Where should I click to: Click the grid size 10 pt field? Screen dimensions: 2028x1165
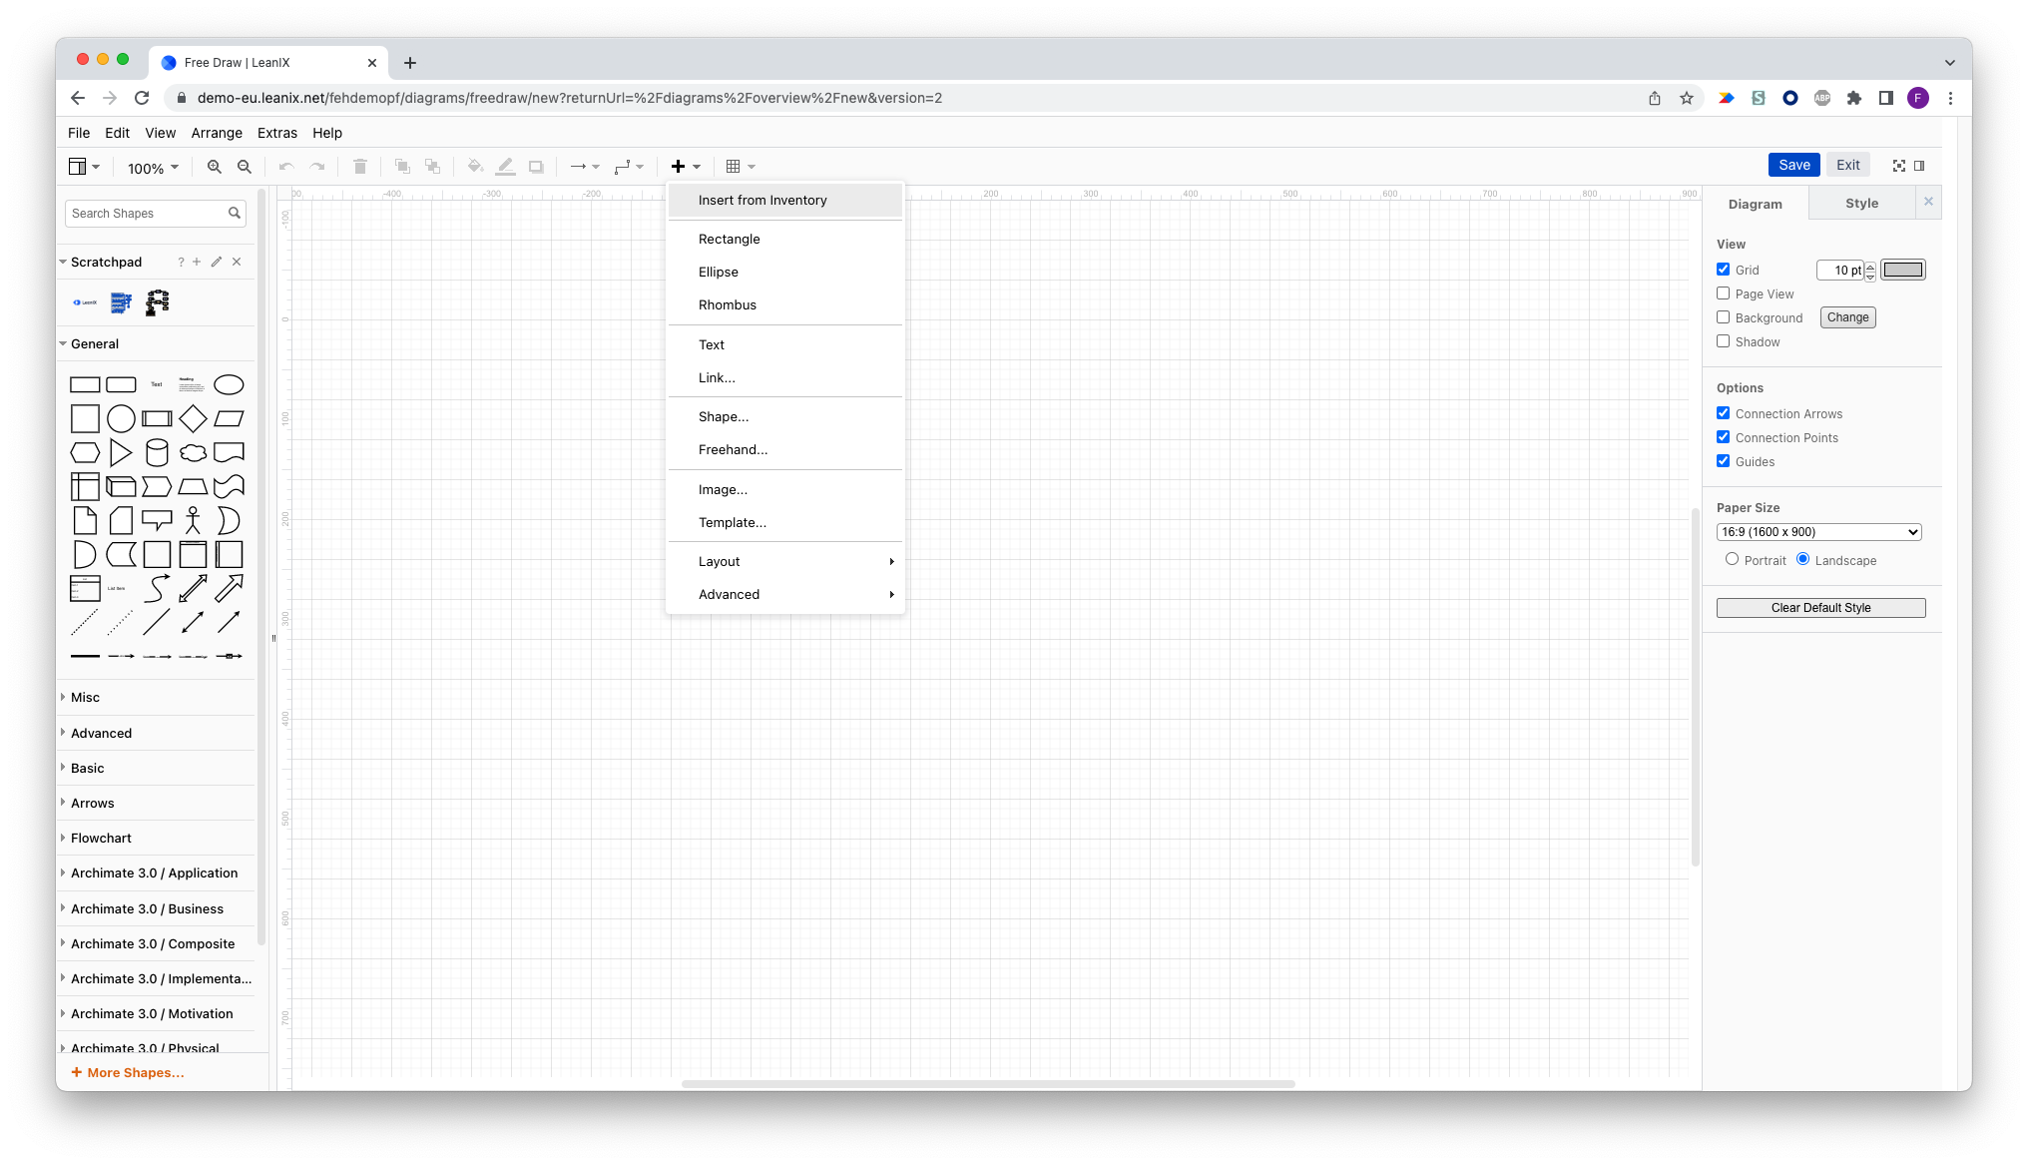tap(1840, 270)
